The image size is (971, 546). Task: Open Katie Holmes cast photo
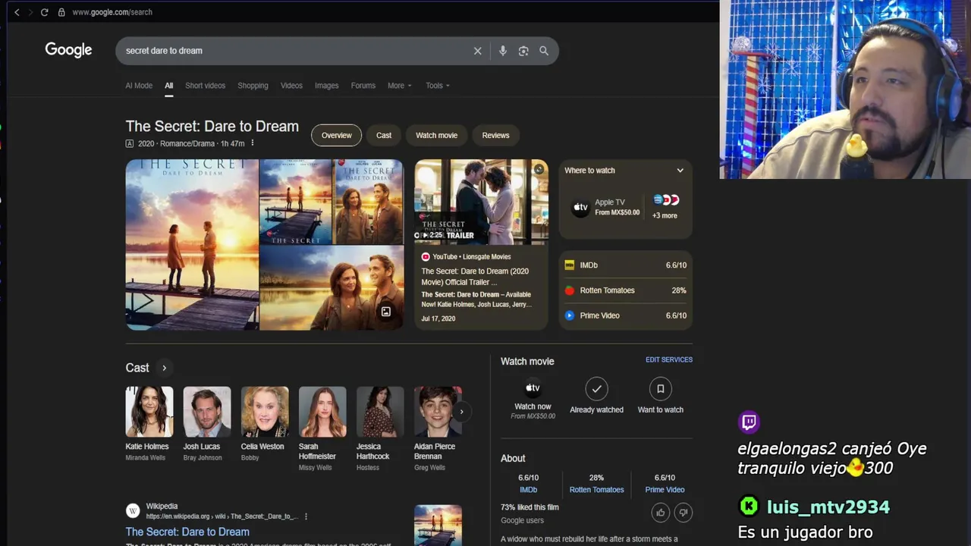(149, 412)
